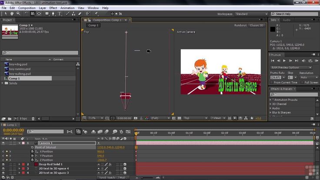Select the Clone Stamp tool

[73, 13]
